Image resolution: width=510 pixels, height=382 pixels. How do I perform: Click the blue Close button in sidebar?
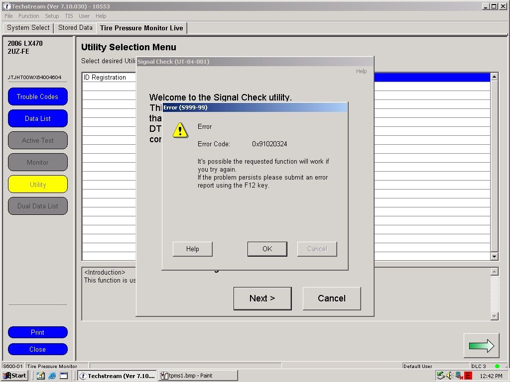(38, 349)
